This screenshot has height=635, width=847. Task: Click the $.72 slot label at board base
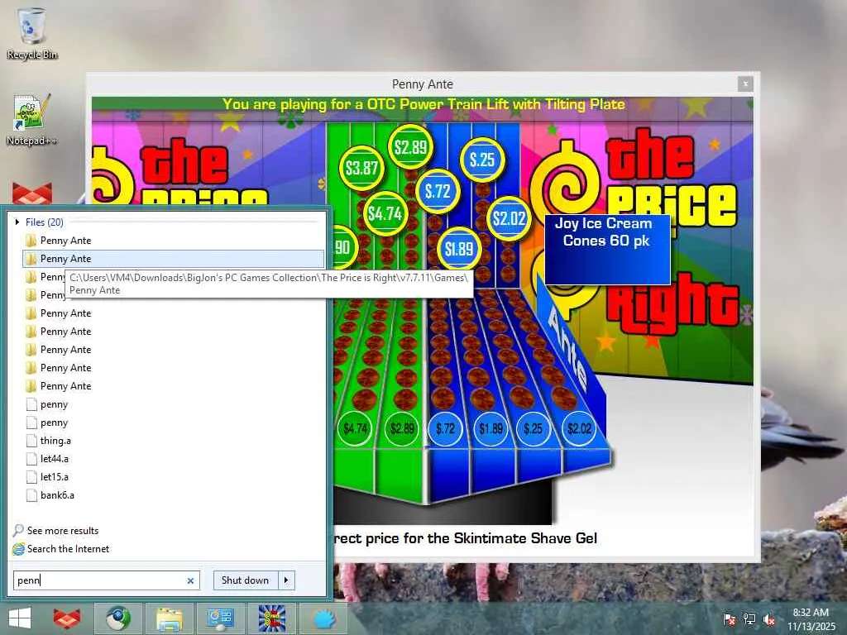point(445,429)
